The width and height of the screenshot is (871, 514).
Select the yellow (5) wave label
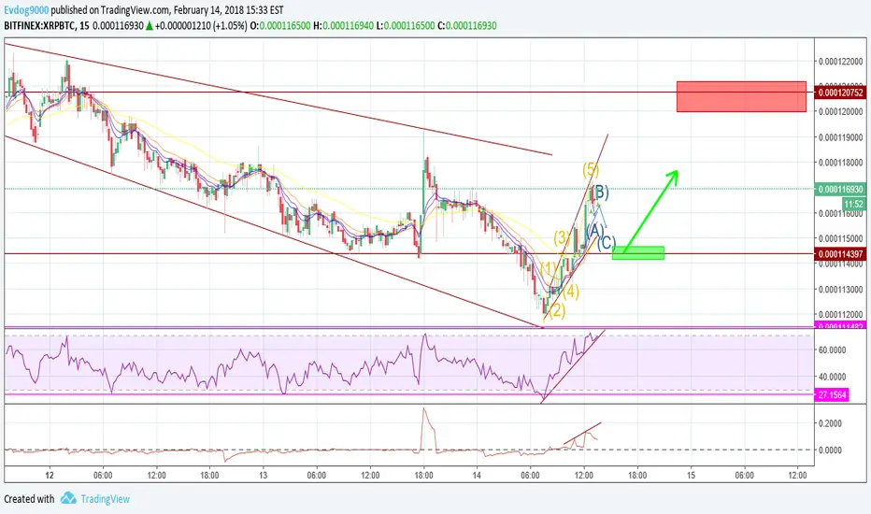pyautogui.click(x=591, y=169)
